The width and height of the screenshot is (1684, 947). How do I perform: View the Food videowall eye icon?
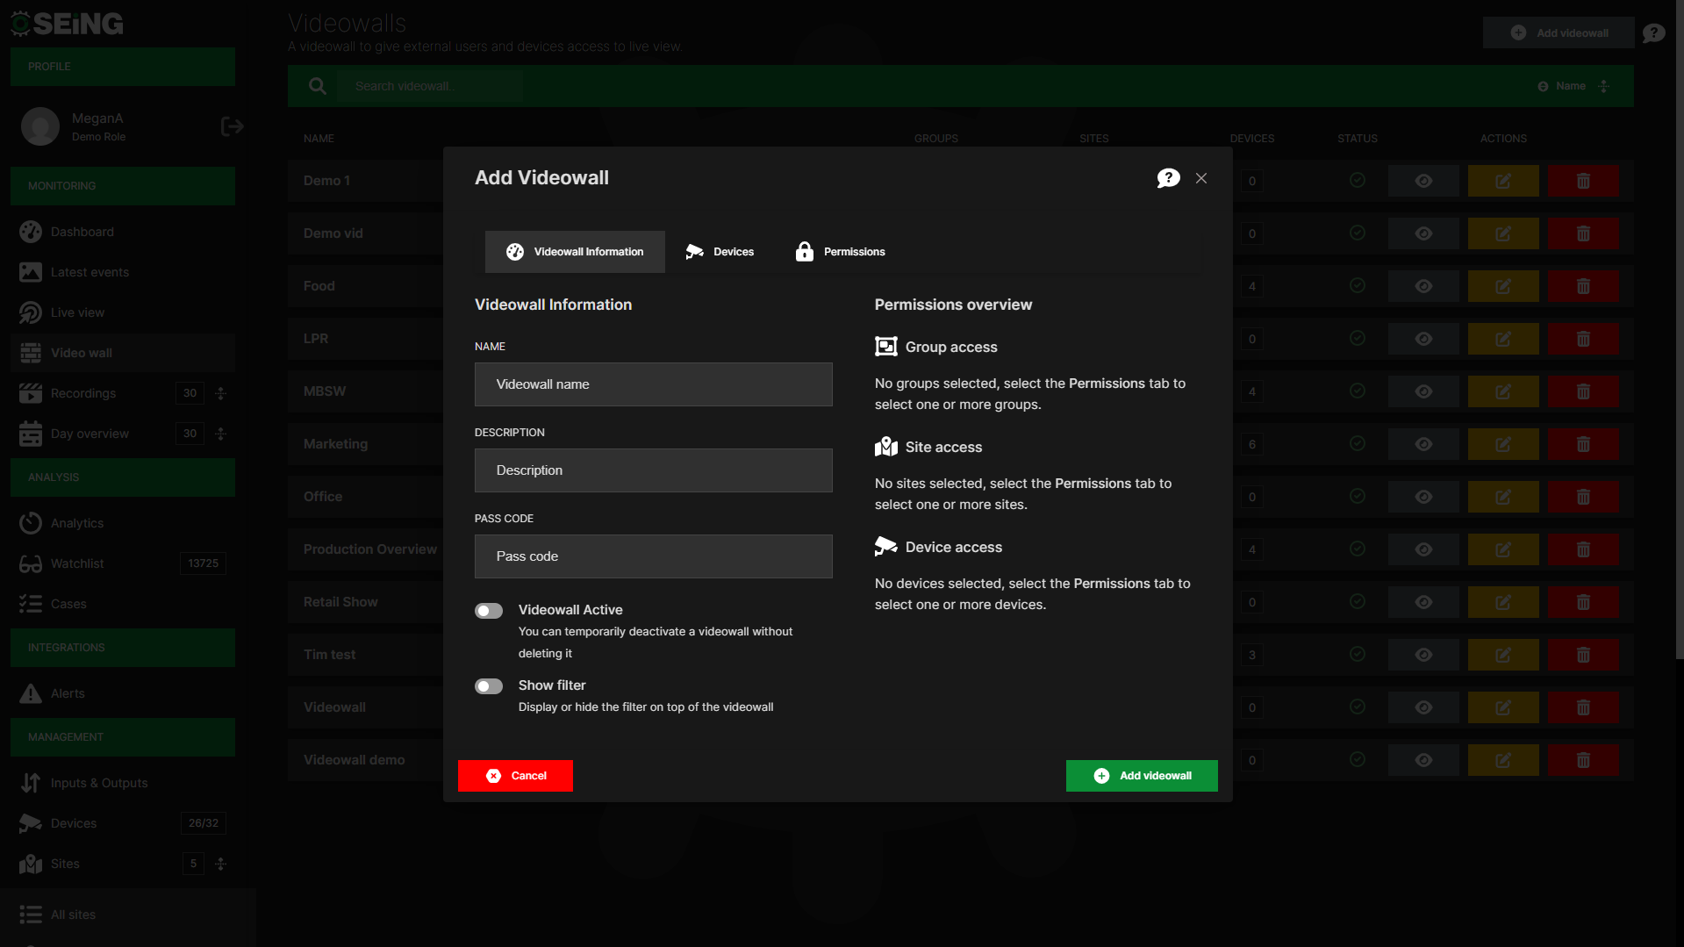pyautogui.click(x=1423, y=286)
